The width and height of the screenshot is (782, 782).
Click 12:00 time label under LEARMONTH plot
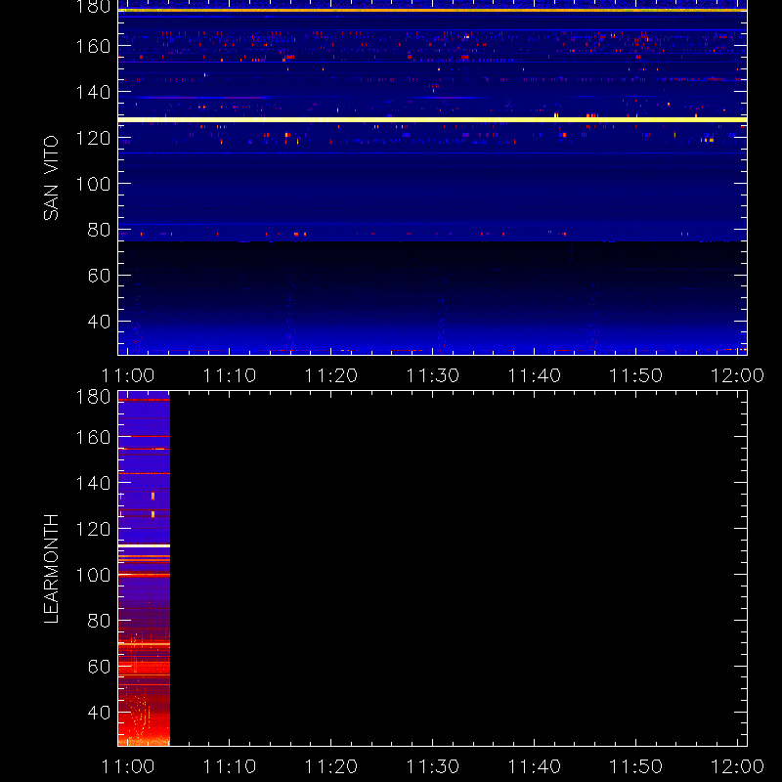(x=737, y=766)
